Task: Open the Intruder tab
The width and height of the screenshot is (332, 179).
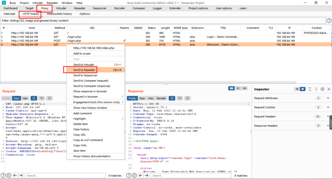Action: pyautogui.click(x=61, y=8)
